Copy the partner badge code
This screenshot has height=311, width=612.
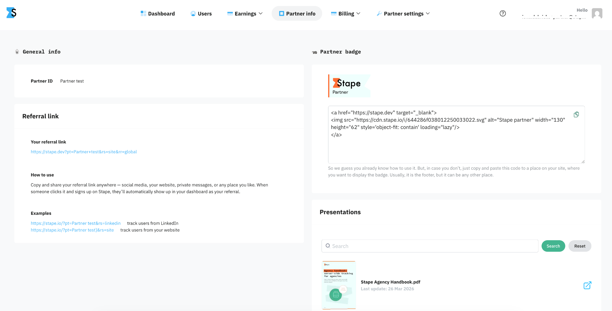[x=576, y=114]
